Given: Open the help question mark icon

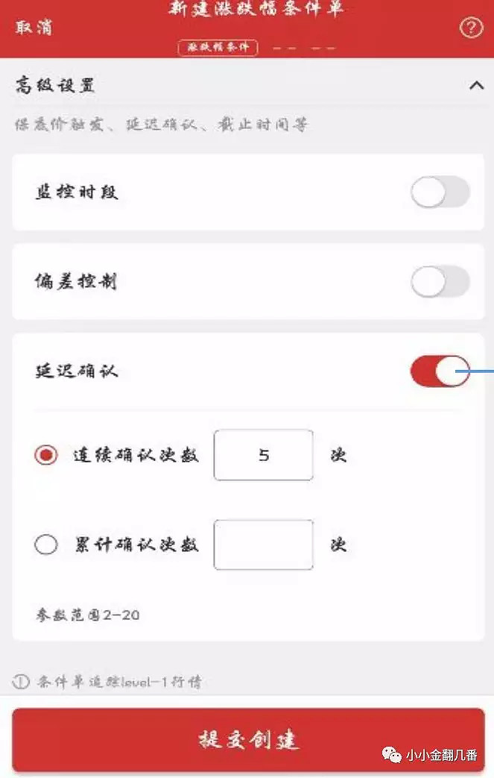Looking at the screenshot, I should point(471,28).
